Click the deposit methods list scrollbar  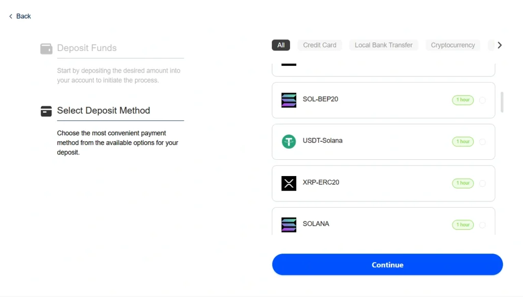[x=502, y=102]
